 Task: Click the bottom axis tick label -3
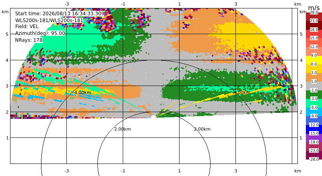click(66, 171)
